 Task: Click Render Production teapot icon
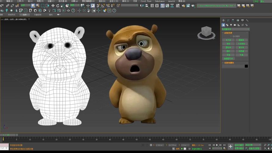(x=193, y=6)
